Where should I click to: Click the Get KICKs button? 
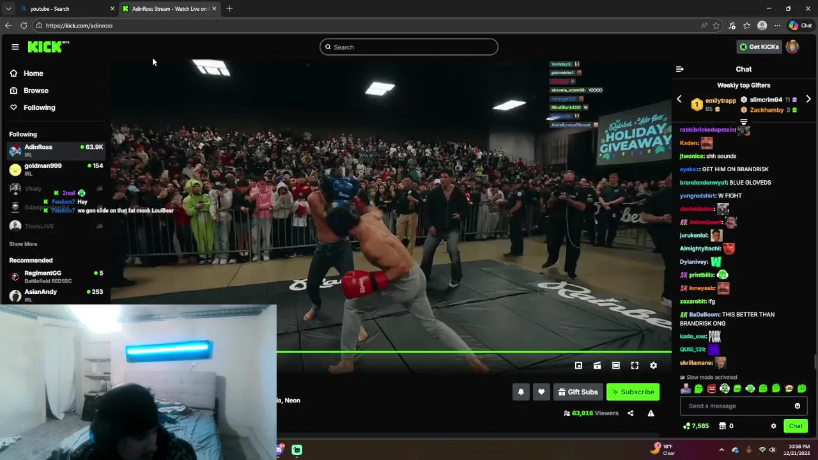pyautogui.click(x=759, y=47)
